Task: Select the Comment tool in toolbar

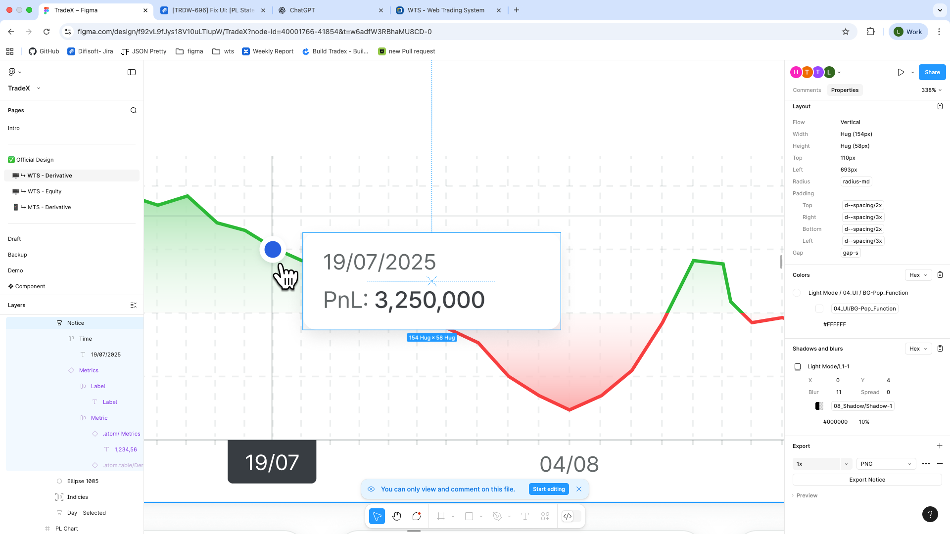Action: coord(417,516)
